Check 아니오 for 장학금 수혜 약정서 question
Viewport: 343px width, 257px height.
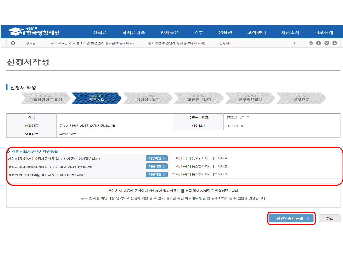(x=215, y=166)
